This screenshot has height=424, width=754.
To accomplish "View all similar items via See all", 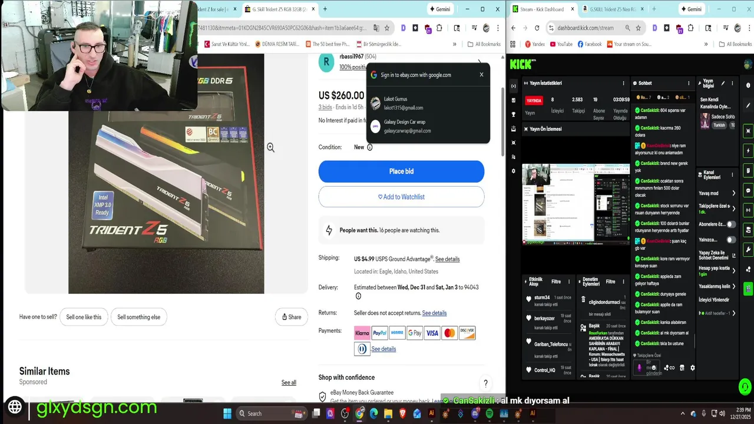I will [x=289, y=383].
